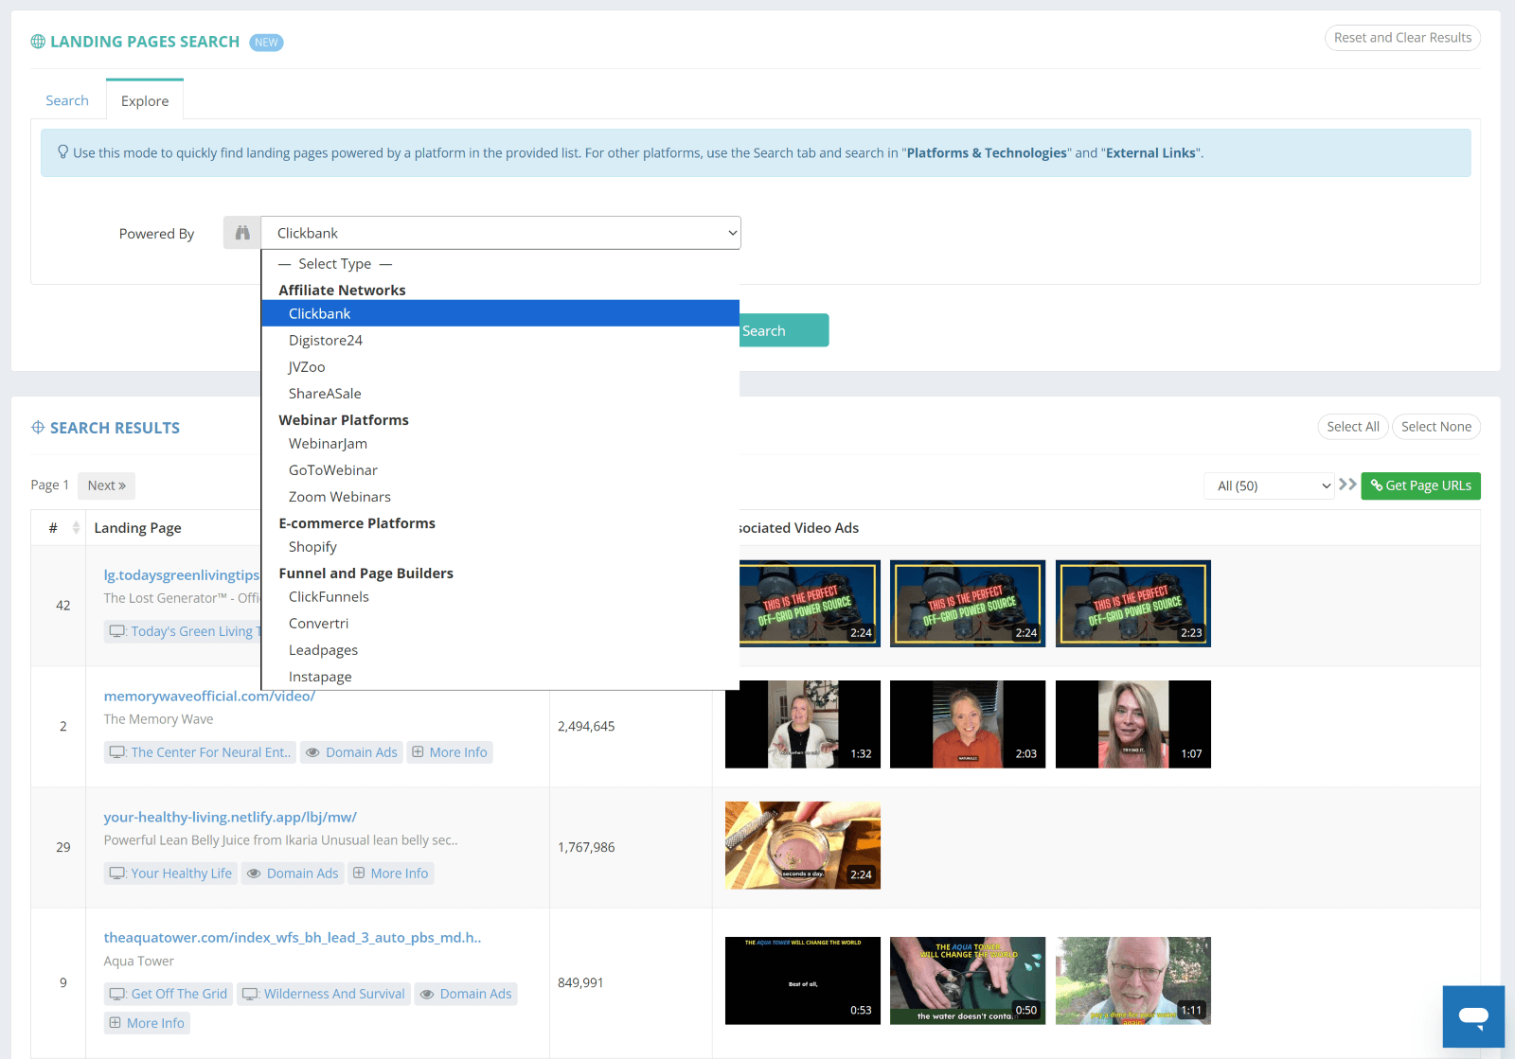Select ClickFunnels option

(x=500, y=596)
